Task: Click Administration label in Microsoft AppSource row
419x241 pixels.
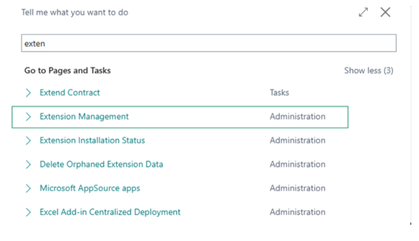Action: (297, 188)
